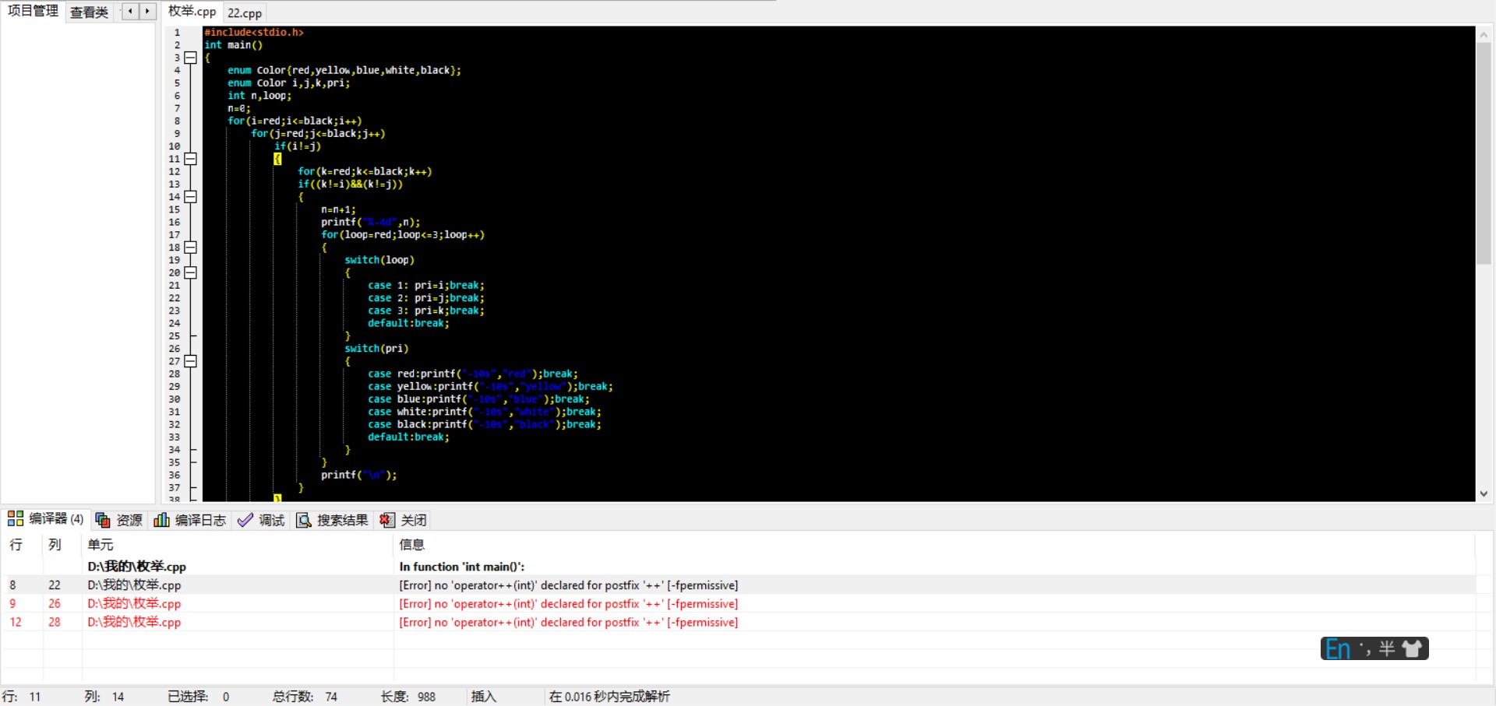1496x706 pixels.
Task: Switch to the 项目管理 project tab
Action: (x=33, y=11)
